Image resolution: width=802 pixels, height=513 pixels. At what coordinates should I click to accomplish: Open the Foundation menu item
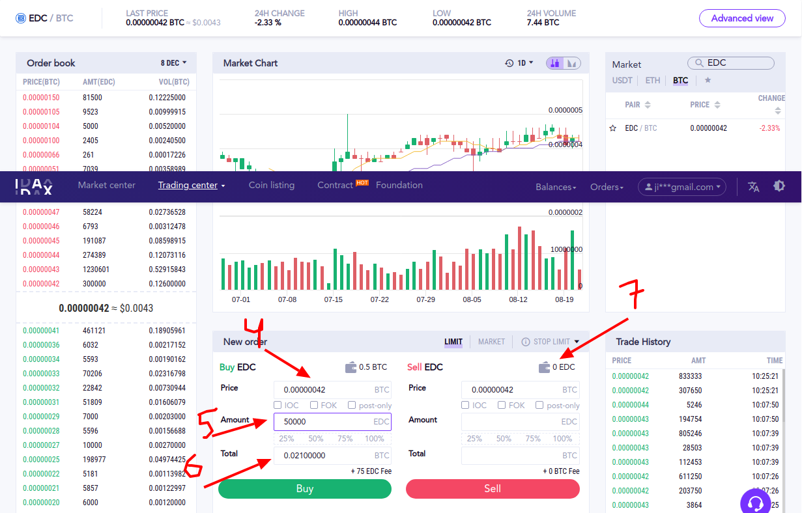pos(399,186)
